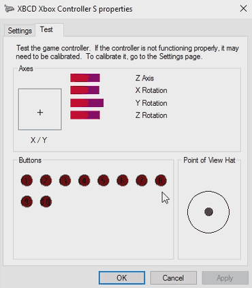The image size is (252, 288).
Task: Click button indicator 6
Action: (123, 181)
